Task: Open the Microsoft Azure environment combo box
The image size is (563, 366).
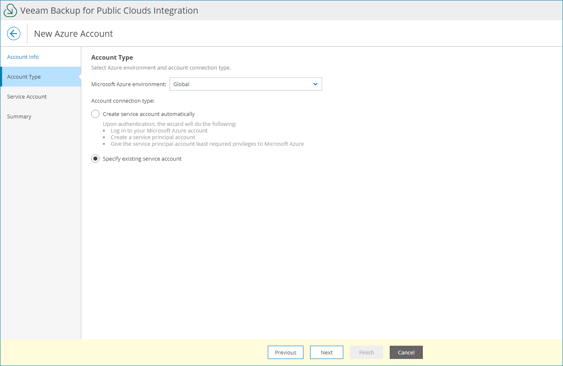Action: point(245,84)
